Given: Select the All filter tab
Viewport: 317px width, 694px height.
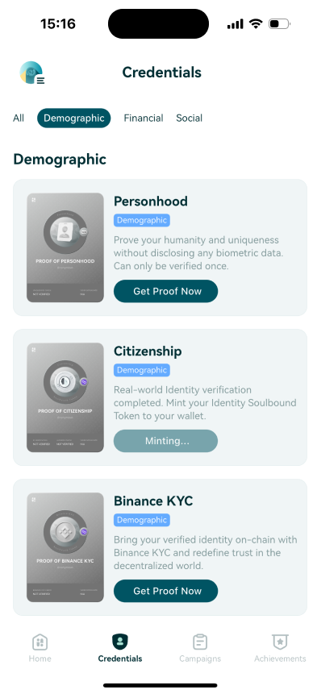Looking at the screenshot, I should [x=19, y=118].
